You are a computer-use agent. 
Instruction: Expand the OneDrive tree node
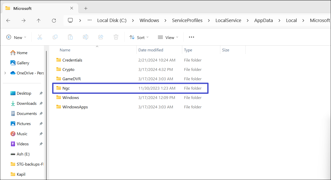coord(5,73)
